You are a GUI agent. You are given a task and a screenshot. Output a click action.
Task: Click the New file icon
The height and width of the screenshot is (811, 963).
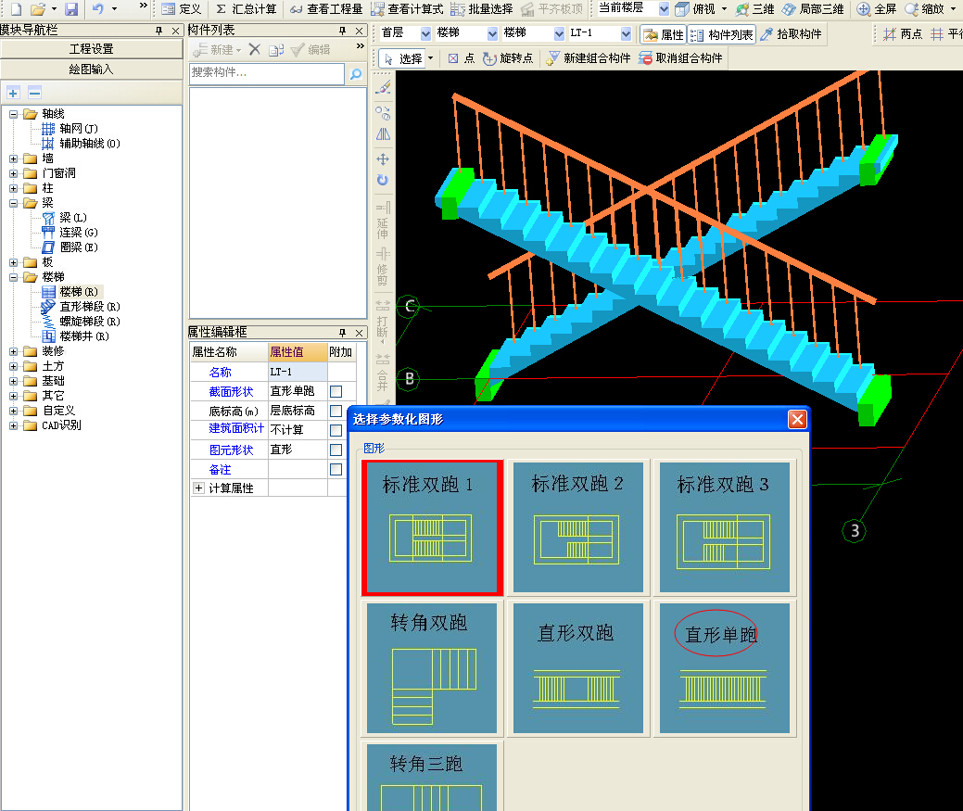coord(17,8)
